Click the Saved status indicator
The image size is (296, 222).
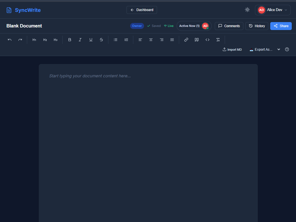[x=154, y=26]
